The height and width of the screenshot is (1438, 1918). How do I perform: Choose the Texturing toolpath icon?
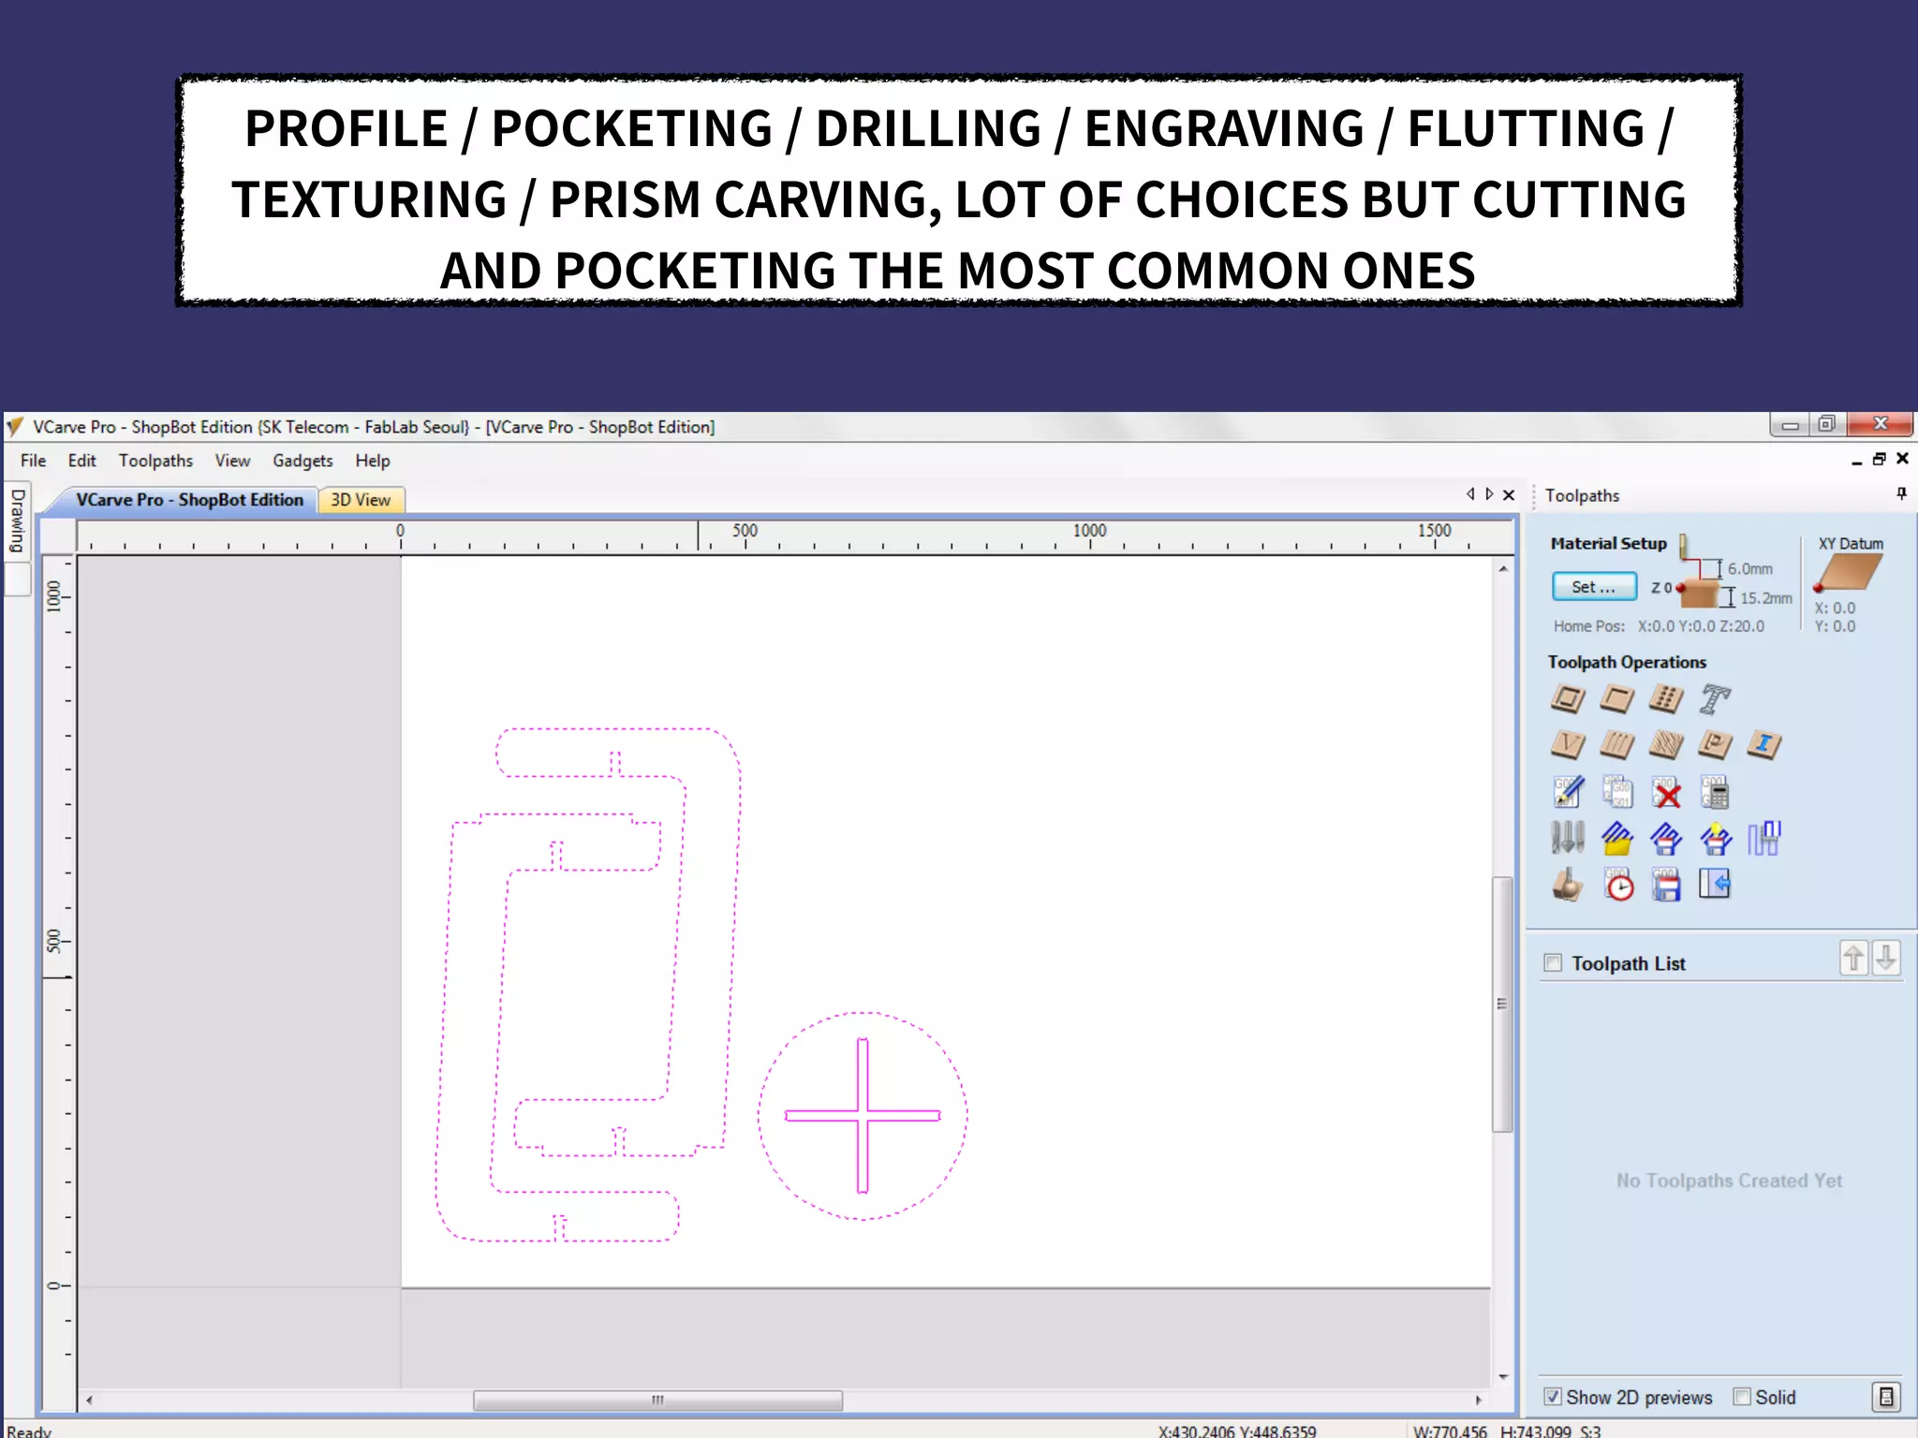pos(1665,745)
